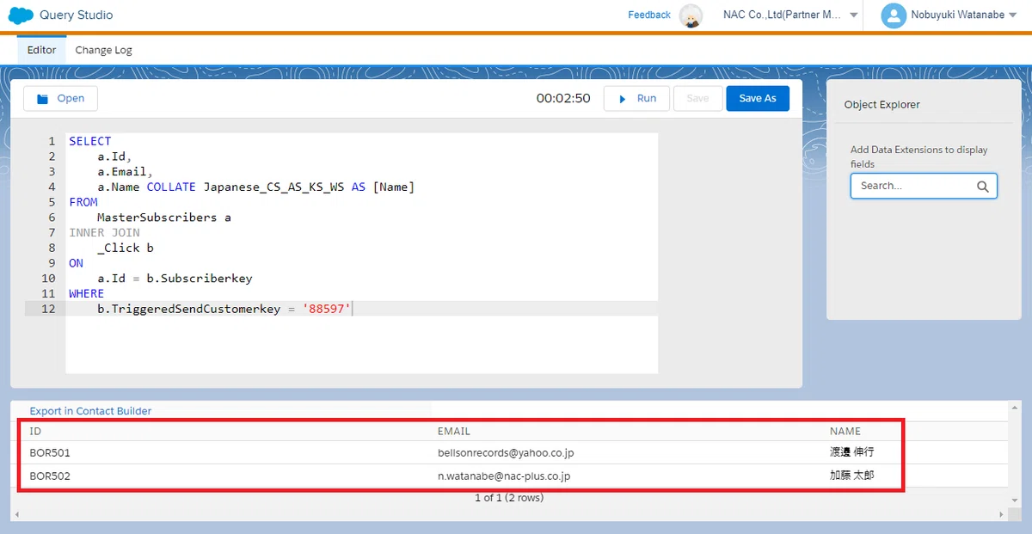
Task: Click the EMAIL column header
Action: click(454, 431)
